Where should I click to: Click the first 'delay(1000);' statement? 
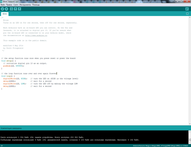9,81
